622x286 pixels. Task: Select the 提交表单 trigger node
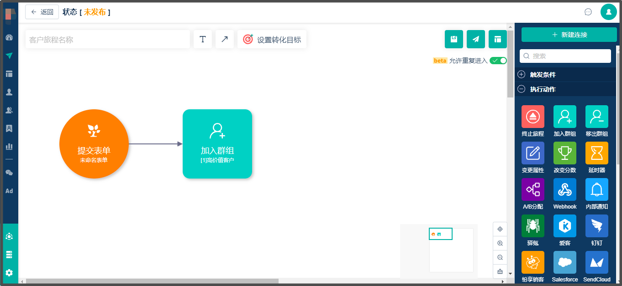pos(94,144)
